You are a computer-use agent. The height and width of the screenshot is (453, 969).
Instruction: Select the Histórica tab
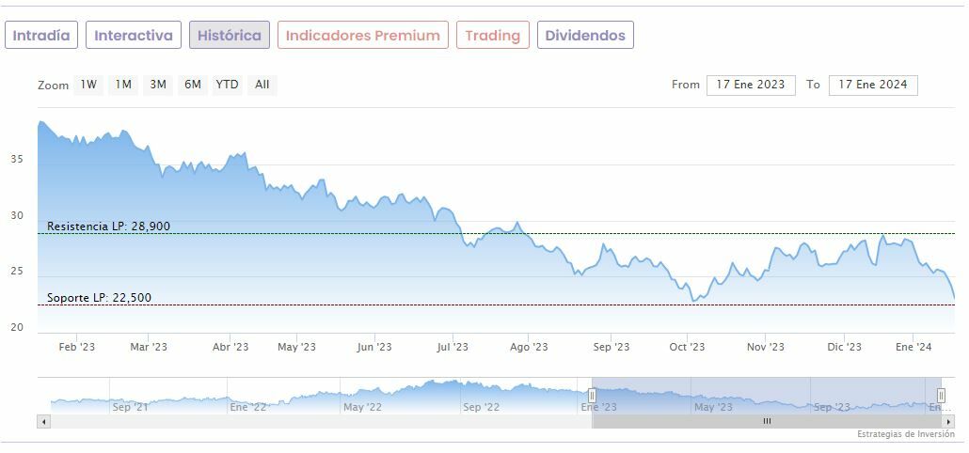click(x=230, y=36)
